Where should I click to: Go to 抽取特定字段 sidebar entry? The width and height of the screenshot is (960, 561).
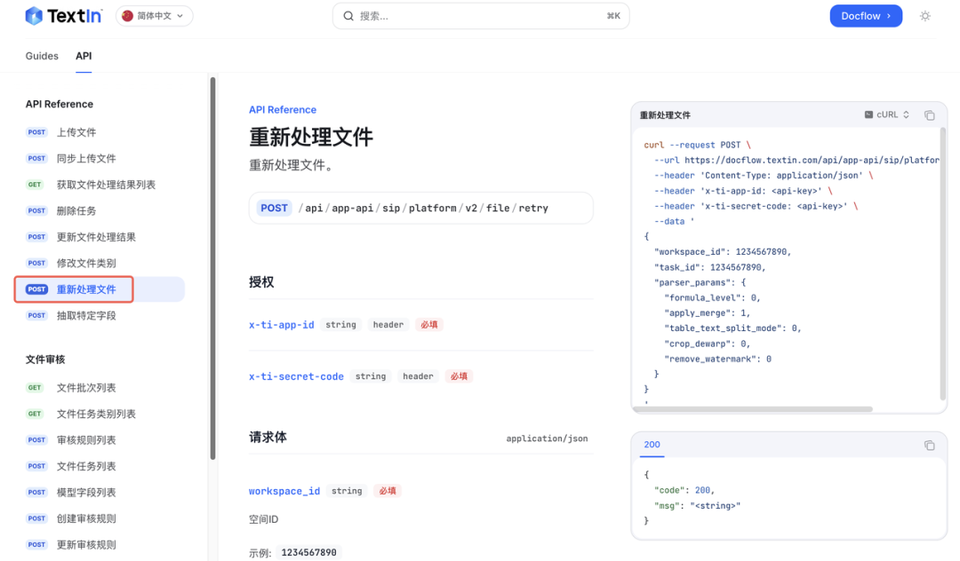86,315
